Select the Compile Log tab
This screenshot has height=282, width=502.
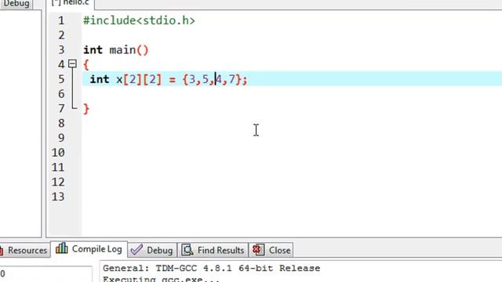[89, 249]
